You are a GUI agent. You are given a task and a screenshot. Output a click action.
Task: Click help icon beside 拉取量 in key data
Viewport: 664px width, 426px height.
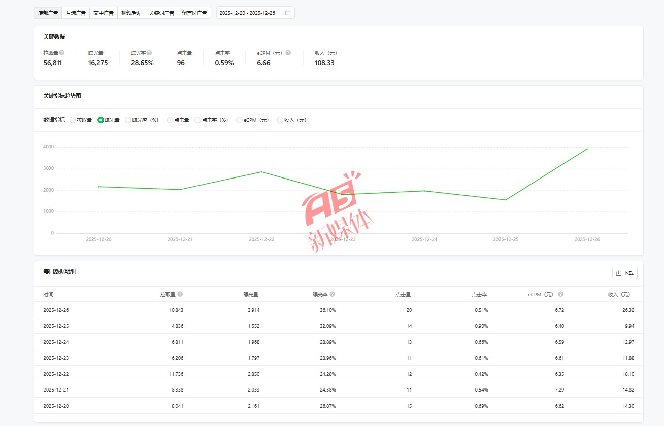pyautogui.click(x=62, y=53)
